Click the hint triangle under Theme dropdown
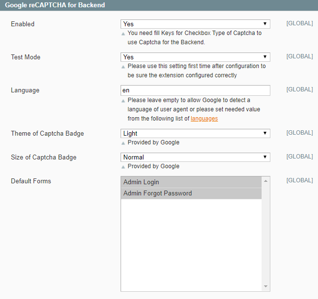This screenshot has width=318, height=299. pyautogui.click(x=124, y=143)
